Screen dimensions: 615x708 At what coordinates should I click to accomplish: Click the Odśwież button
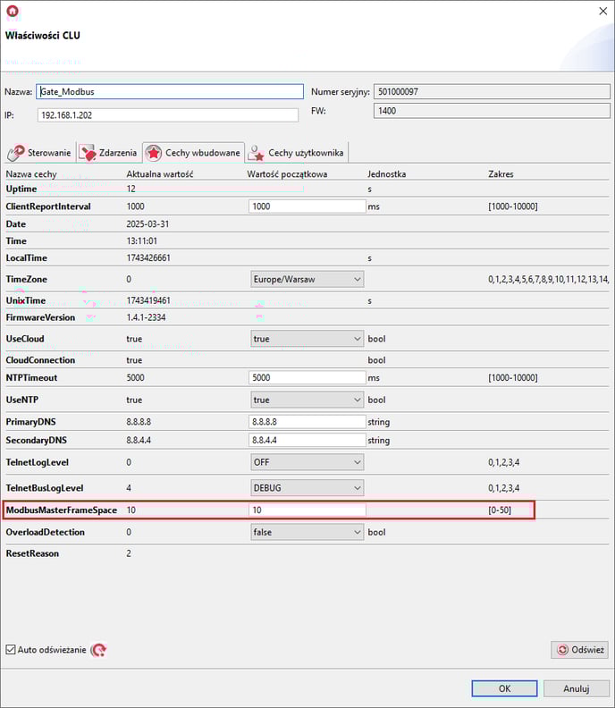coord(581,650)
